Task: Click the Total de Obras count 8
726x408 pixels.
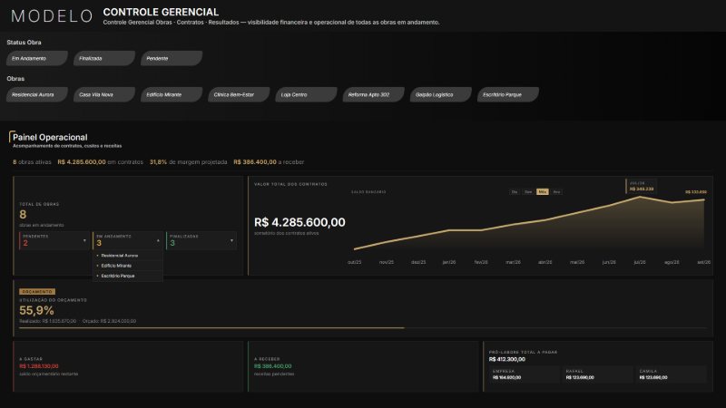Action: [23, 215]
